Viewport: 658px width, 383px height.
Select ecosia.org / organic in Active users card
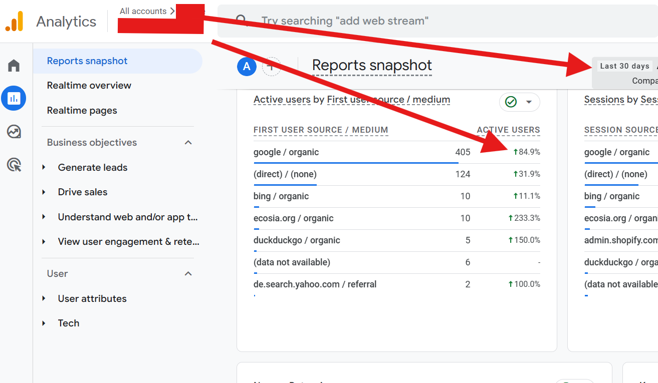(x=294, y=218)
